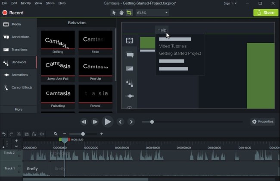280x181 pixels.
Task: Click the green Share button
Action: tap(266, 13)
